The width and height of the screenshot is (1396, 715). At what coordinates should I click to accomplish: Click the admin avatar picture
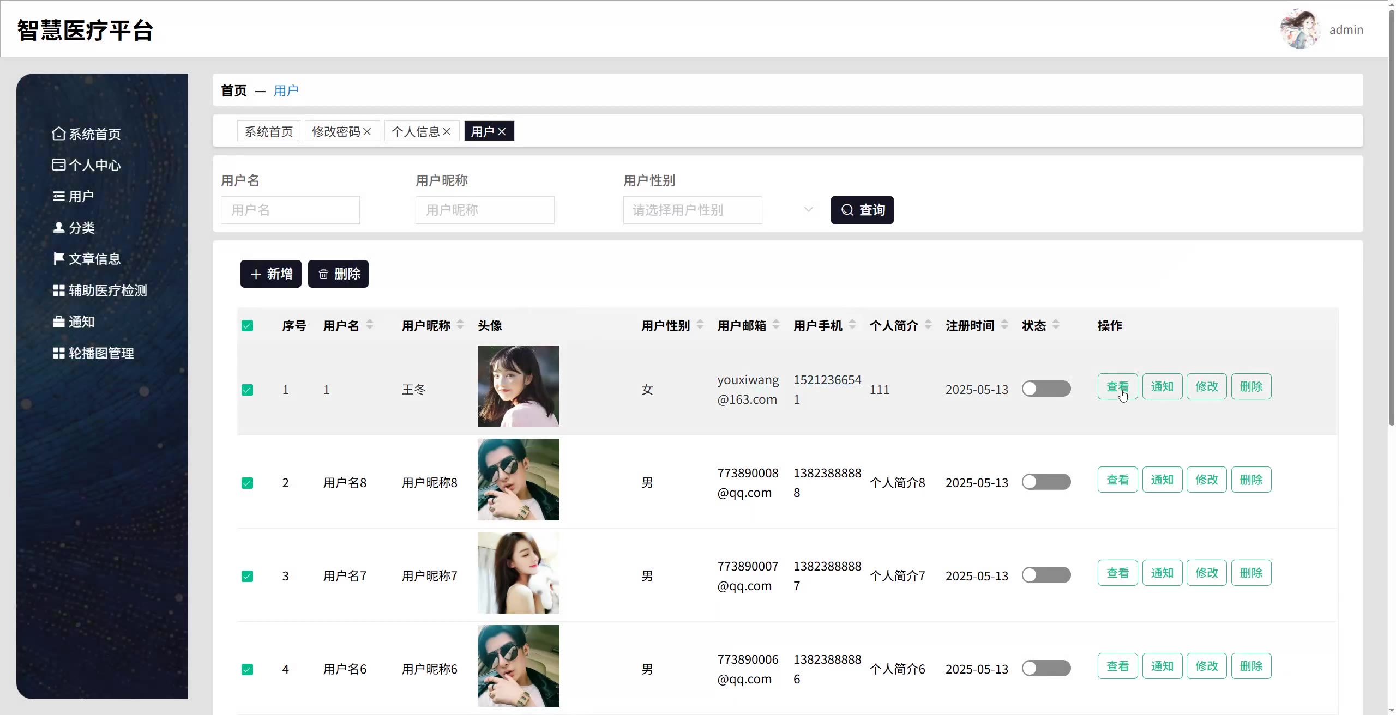coord(1299,29)
